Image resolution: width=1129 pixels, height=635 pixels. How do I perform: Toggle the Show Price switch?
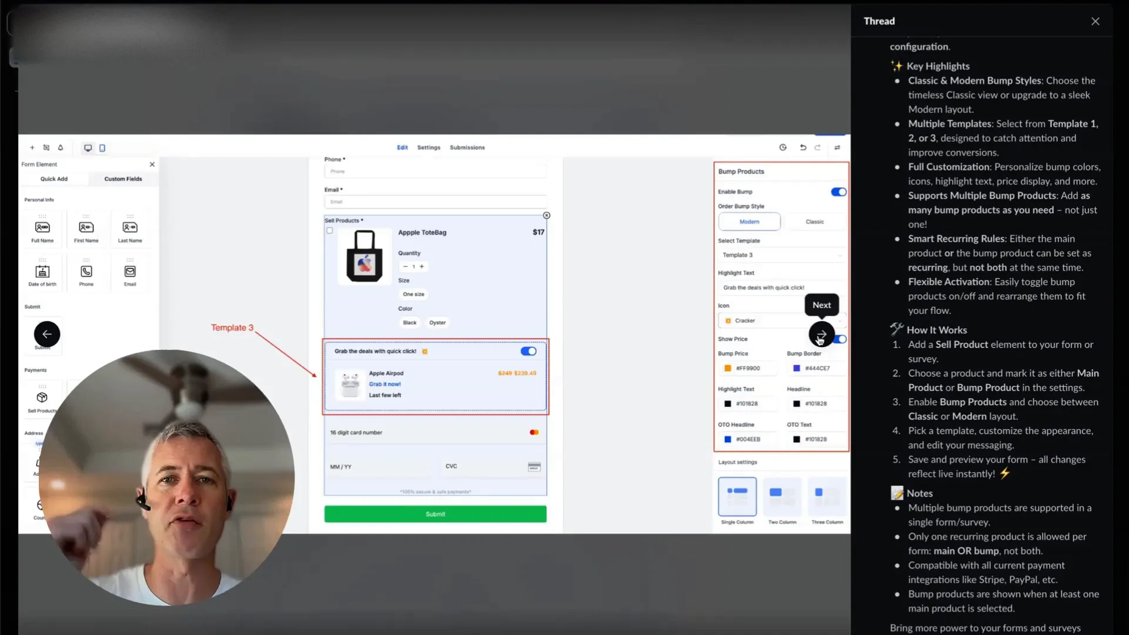point(841,339)
